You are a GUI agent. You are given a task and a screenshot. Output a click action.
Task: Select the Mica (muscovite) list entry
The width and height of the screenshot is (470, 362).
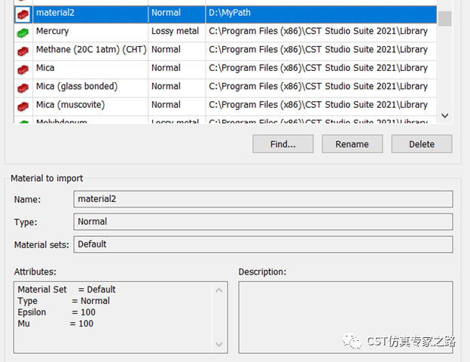pos(225,106)
